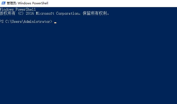Click the "保留所有权利" text
This screenshot has height=104, width=177.
[95, 13]
